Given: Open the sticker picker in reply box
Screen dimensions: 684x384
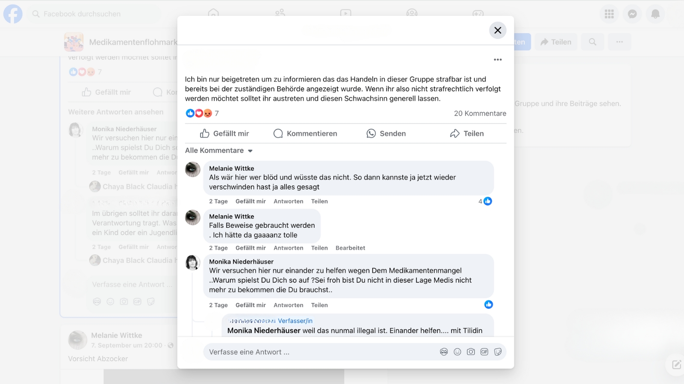Looking at the screenshot, I should pyautogui.click(x=498, y=352).
